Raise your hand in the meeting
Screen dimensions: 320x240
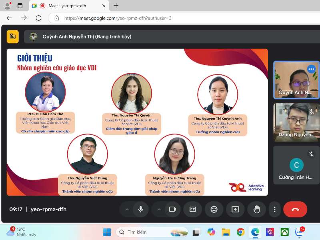click(256, 209)
